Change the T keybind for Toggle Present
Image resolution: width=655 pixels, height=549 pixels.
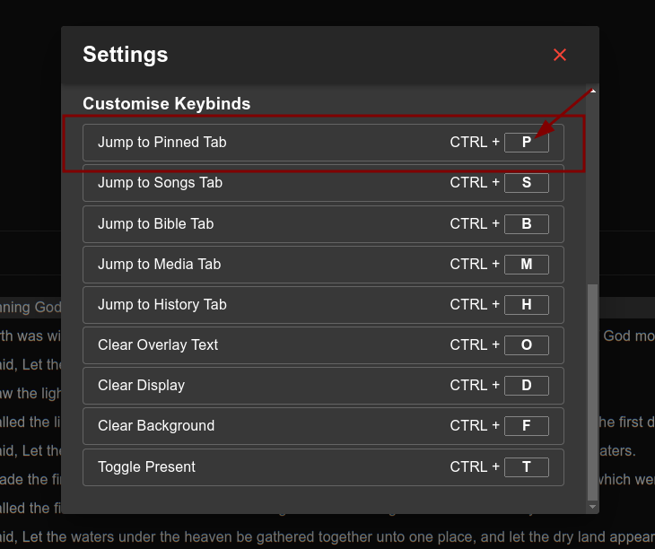pyautogui.click(x=526, y=467)
